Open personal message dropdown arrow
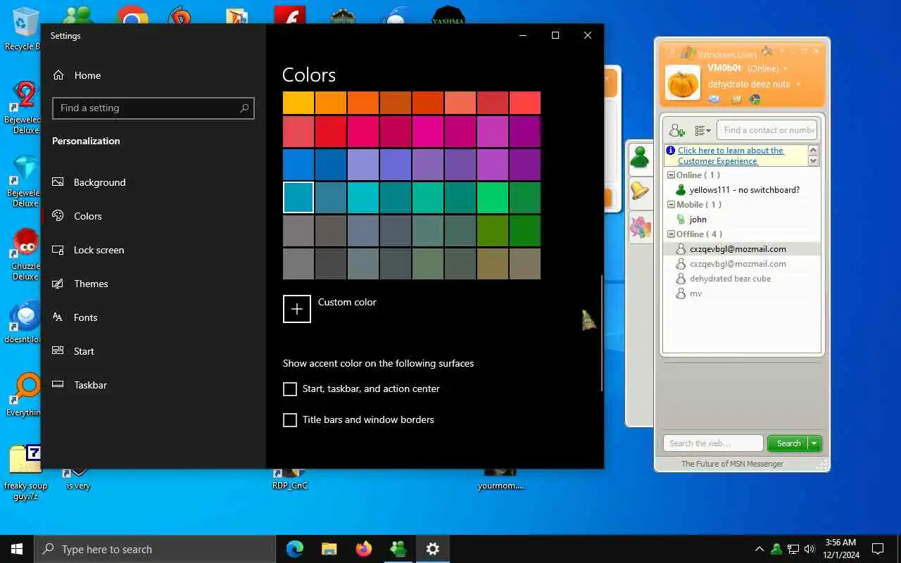Image resolution: width=901 pixels, height=563 pixels. pyautogui.click(x=798, y=84)
